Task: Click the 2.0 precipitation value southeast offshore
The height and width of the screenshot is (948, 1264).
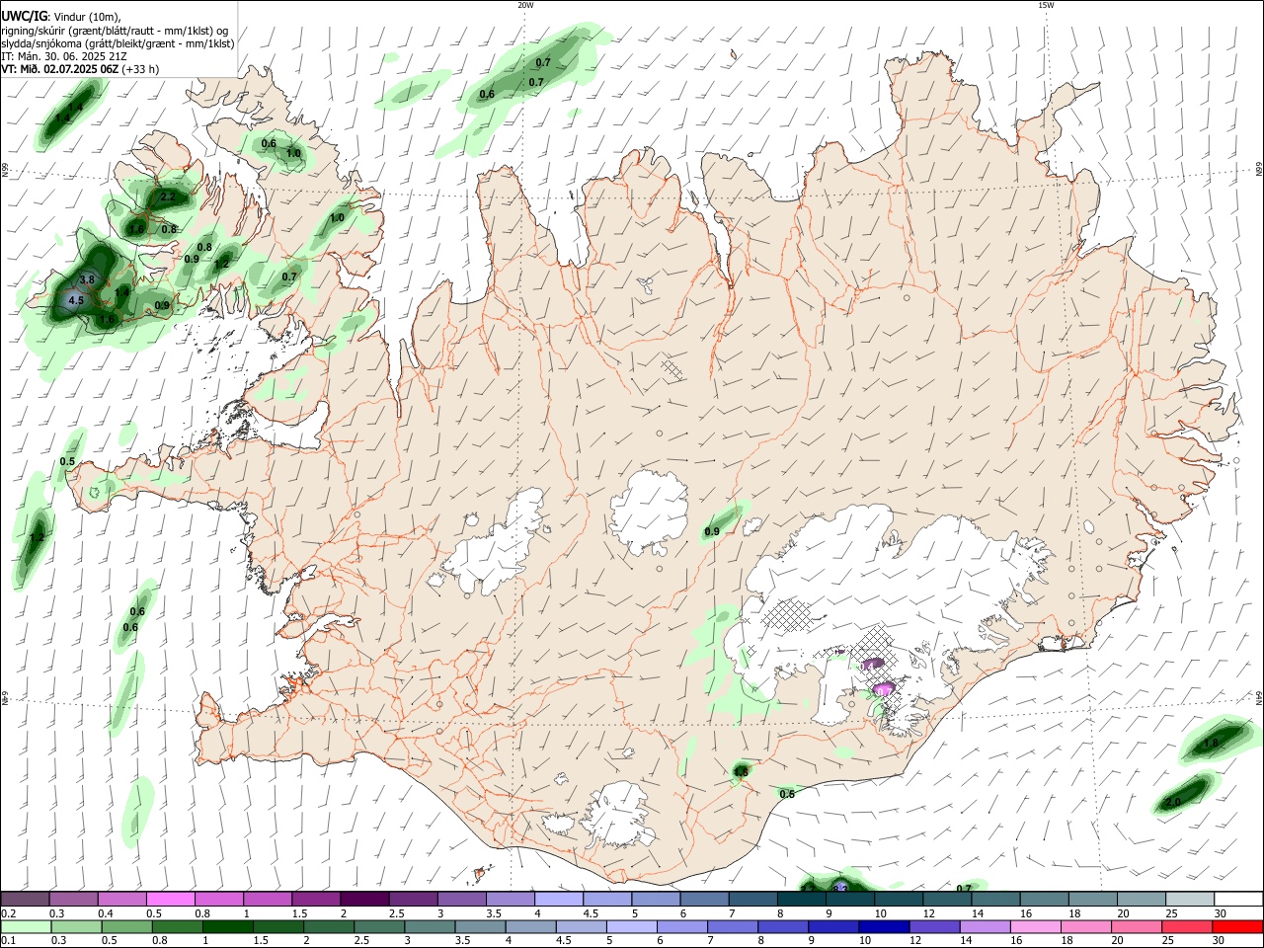Action: coord(1173,803)
